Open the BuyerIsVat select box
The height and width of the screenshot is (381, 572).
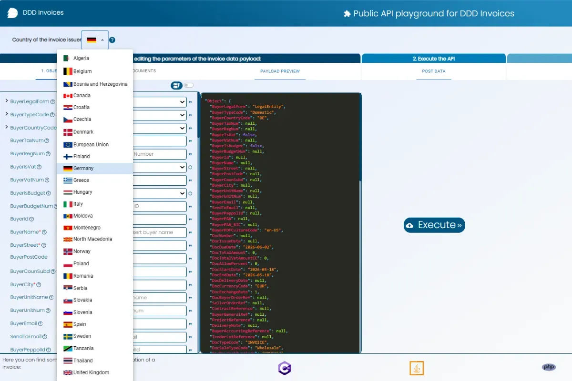click(160, 167)
